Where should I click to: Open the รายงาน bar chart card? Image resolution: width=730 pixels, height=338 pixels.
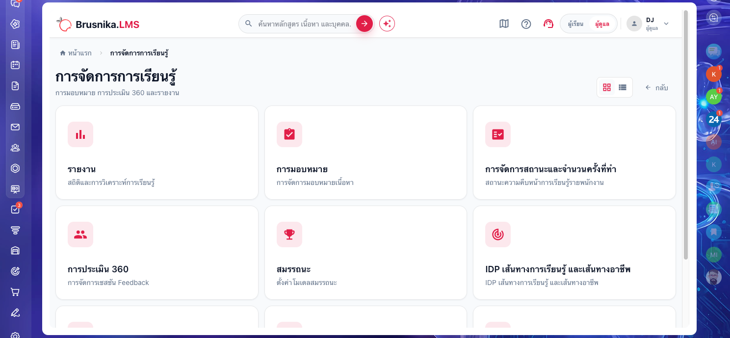click(x=157, y=153)
